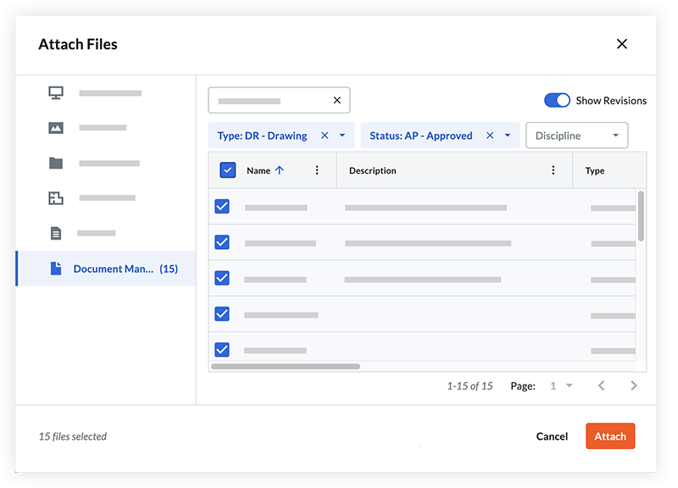Clear the search field with X icon
The height and width of the screenshot is (488, 678).
tap(336, 101)
